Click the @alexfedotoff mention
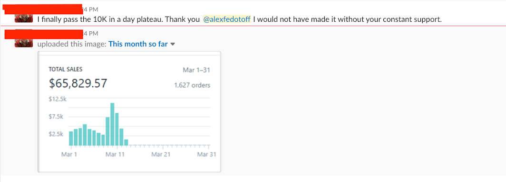The width and height of the screenshot is (506, 182). (x=227, y=19)
